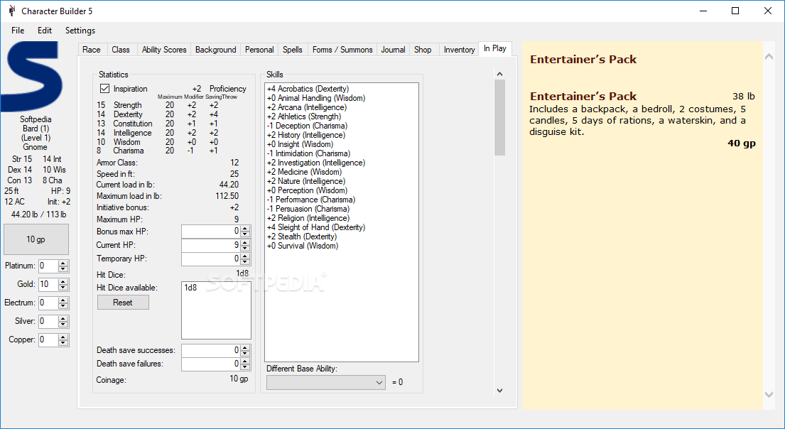The height and width of the screenshot is (429, 785).
Task: Switch to the Class tab
Action: pos(121,50)
